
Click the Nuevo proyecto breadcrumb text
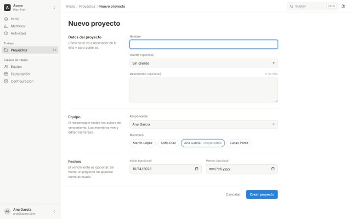(112, 6)
